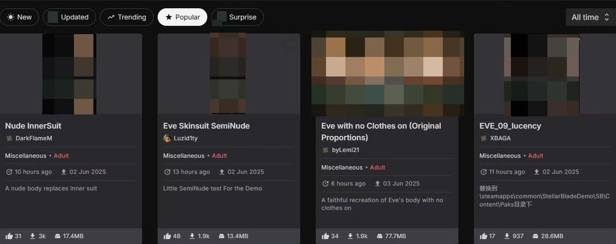
Task: Click the download icon showing 937 downloads
Action: [x=507, y=236]
